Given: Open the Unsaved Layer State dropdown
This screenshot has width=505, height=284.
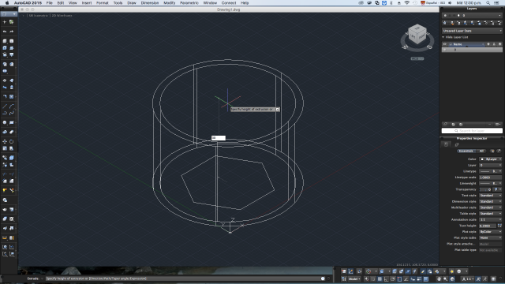Looking at the screenshot, I should coord(472,31).
